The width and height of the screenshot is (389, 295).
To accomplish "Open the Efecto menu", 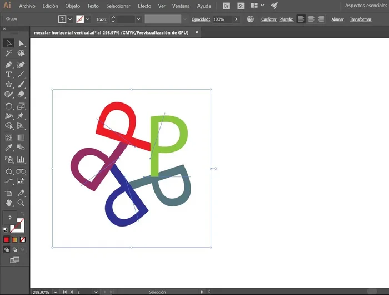I will pos(144,6).
